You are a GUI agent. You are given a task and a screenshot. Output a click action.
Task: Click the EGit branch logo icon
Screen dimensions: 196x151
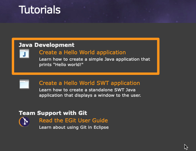tap(24, 122)
